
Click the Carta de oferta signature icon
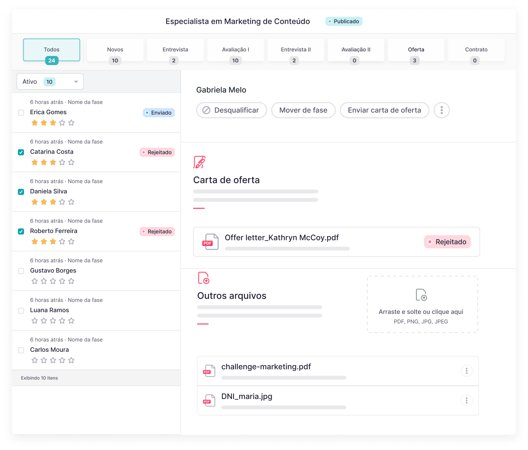199,162
